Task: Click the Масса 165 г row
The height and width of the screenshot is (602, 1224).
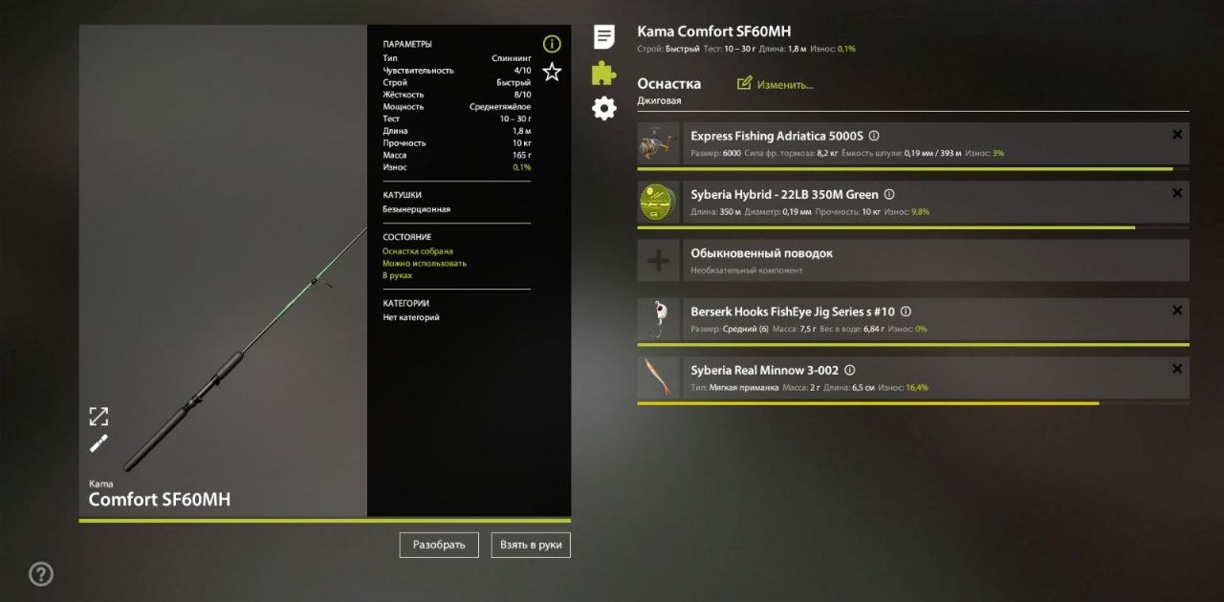Action: [x=456, y=155]
